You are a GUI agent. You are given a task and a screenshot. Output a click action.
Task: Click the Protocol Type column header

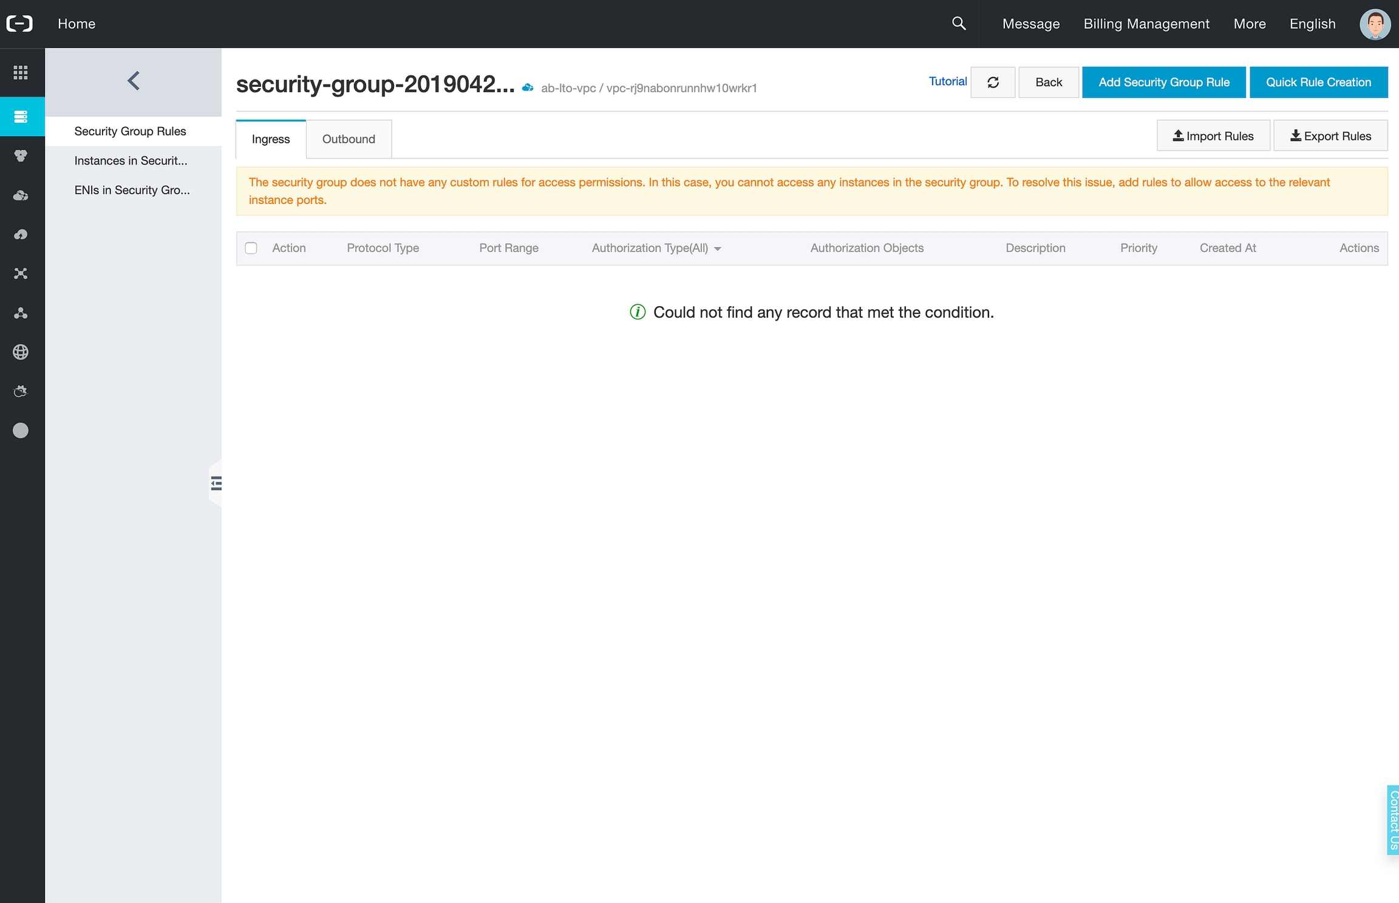point(383,248)
